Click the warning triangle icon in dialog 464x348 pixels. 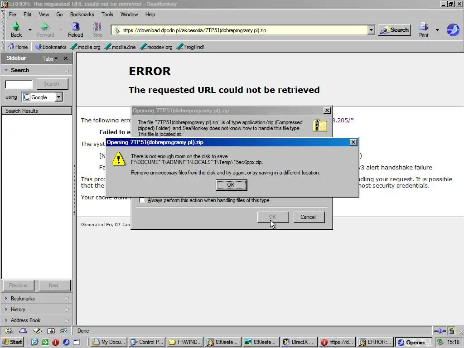click(119, 159)
